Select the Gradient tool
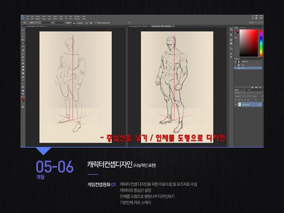This screenshot has width=284, height=213. point(23,67)
